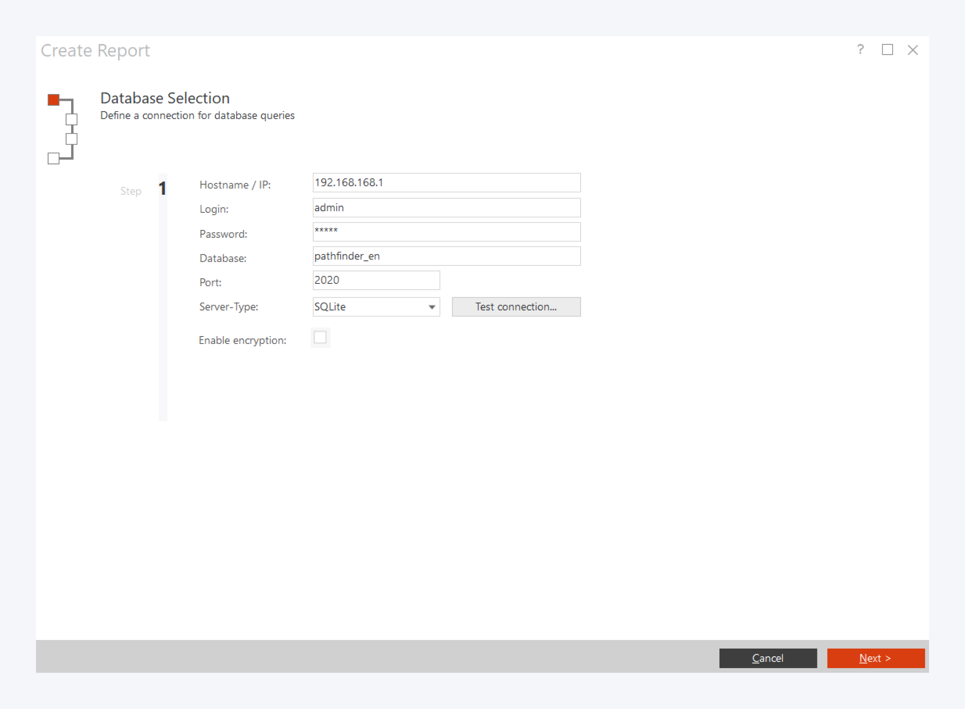
Task: Cancel the report creation
Action: [768, 658]
